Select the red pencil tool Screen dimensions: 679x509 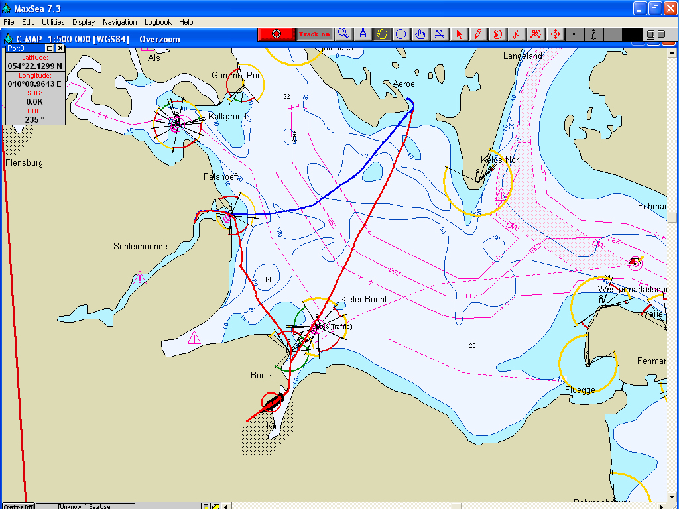[x=478, y=34]
